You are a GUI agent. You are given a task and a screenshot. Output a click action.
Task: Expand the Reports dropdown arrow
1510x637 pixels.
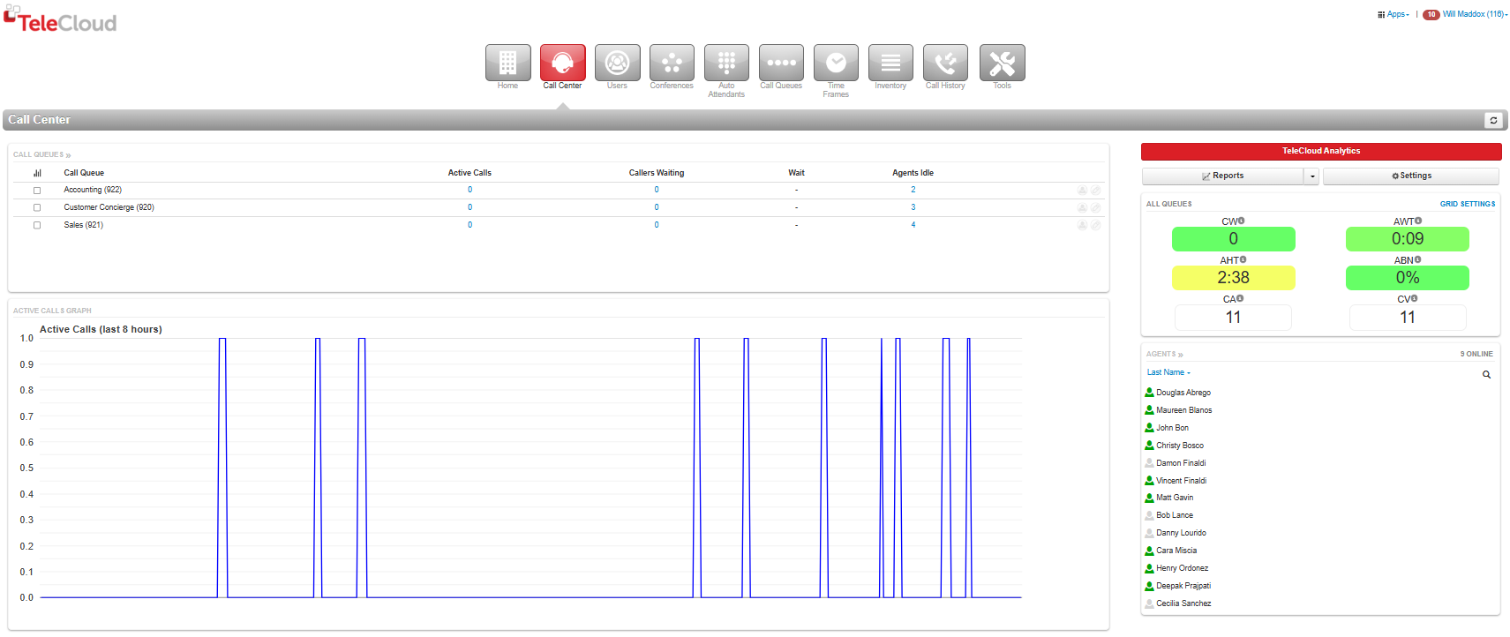[1312, 176]
